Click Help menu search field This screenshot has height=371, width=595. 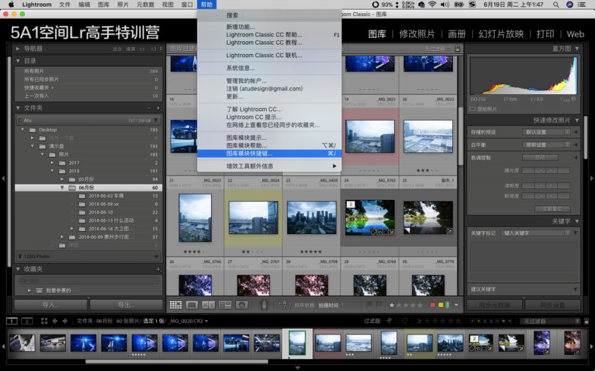(x=291, y=15)
